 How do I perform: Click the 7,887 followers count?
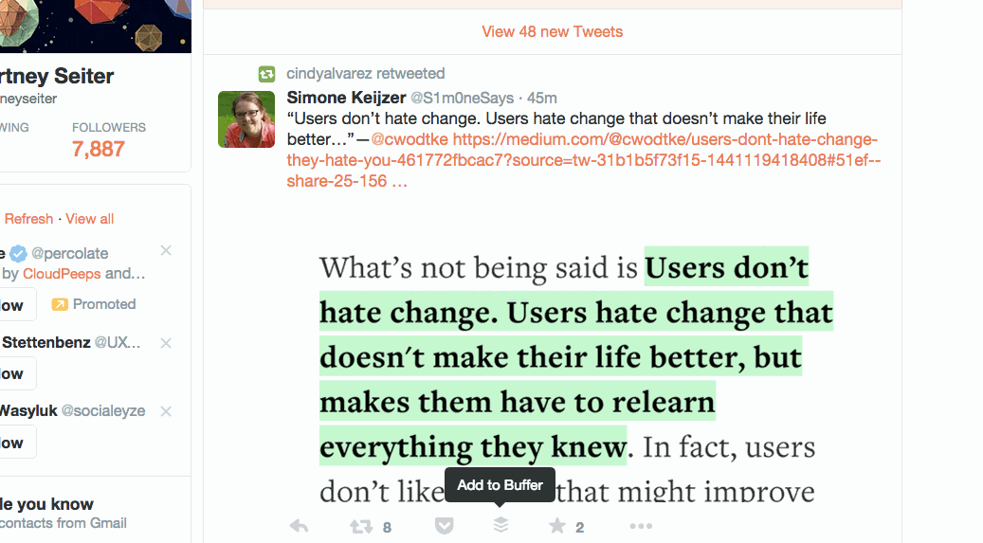click(99, 149)
